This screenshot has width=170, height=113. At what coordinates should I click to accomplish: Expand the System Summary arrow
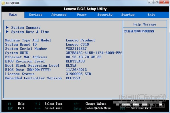[x=7, y=28]
